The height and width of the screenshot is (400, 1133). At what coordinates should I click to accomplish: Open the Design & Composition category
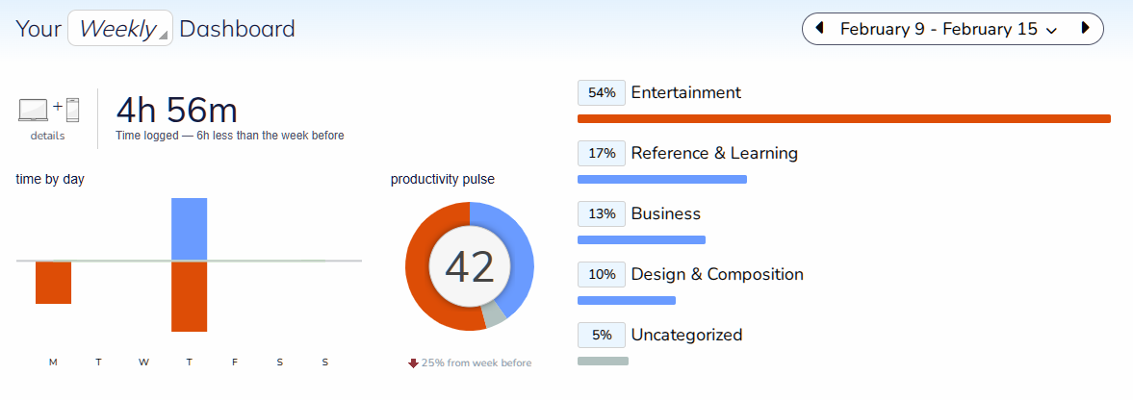717,274
